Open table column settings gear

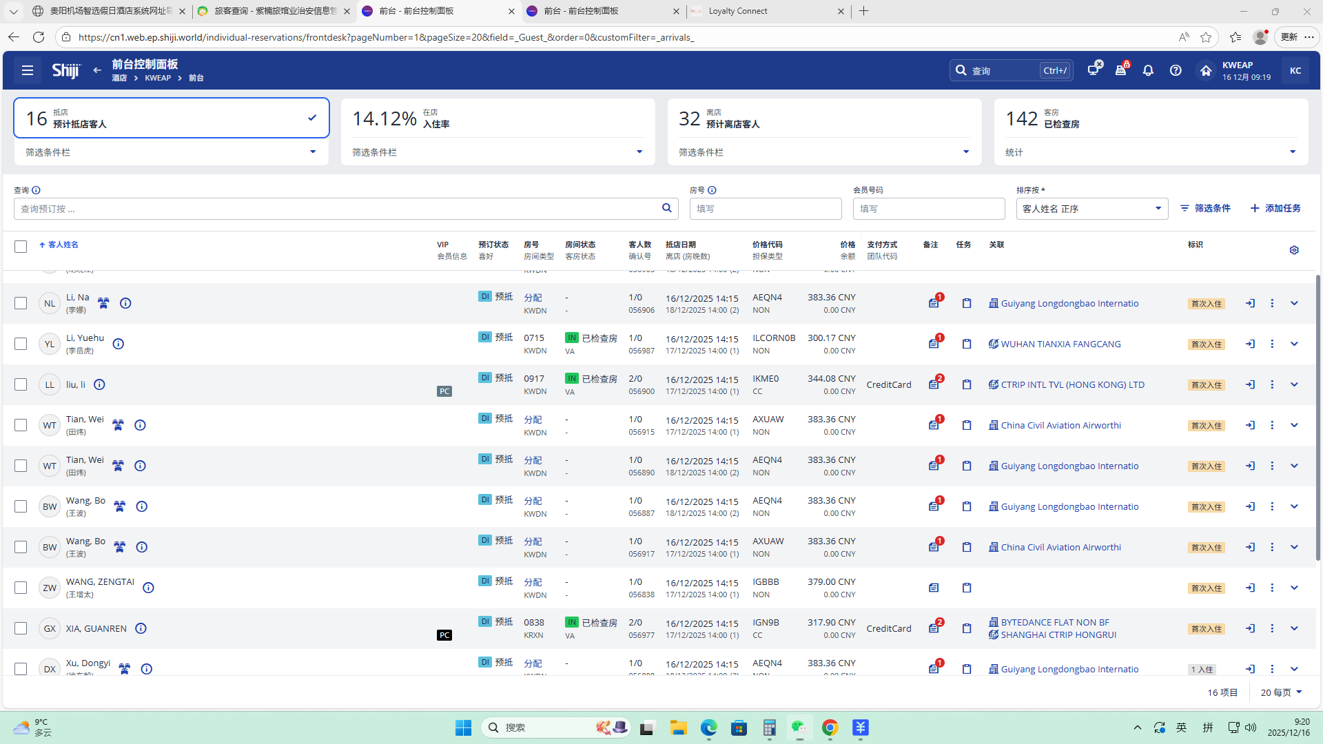point(1294,250)
